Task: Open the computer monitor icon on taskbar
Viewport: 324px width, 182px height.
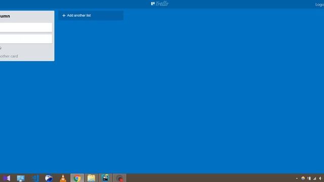Action: (21, 178)
